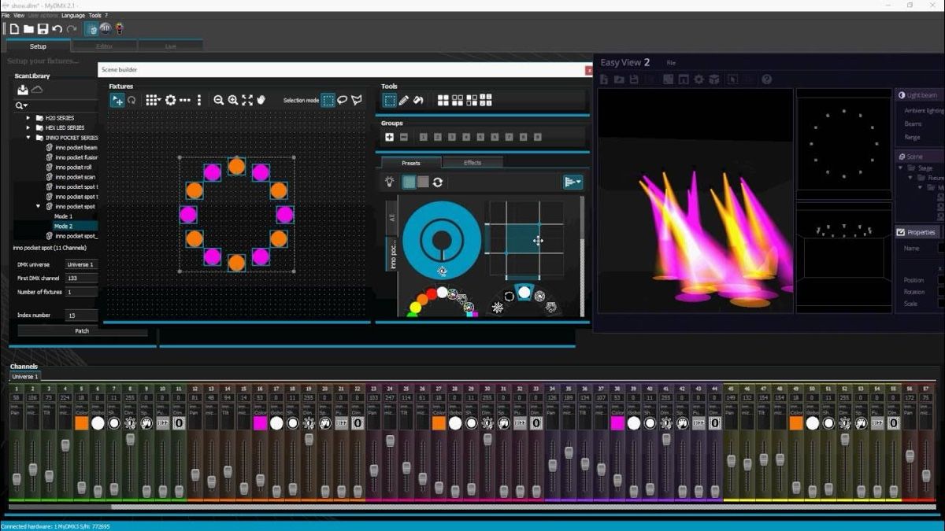This screenshot has height=531, width=945.
Task: Click the light bulb icon in Presets
Action: pyautogui.click(x=389, y=182)
